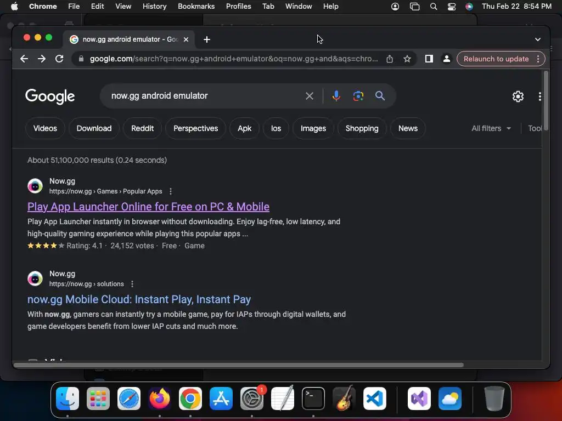View site info via lock icon

[x=81, y=59]
